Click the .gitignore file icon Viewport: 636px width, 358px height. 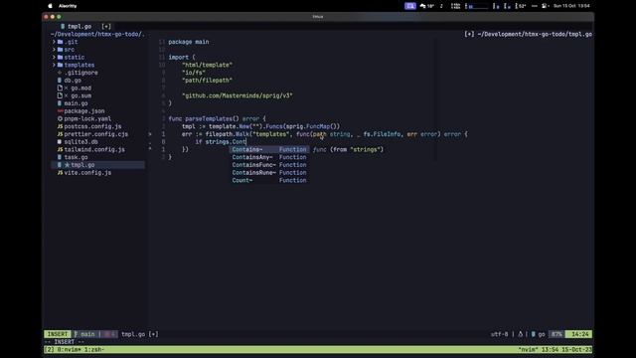(60, 73)
